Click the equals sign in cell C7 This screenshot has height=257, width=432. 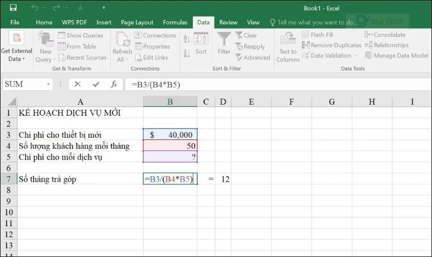click(x=211, y=179)
